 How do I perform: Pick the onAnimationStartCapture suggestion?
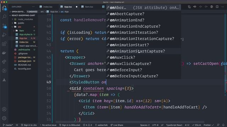pos(143,51)
